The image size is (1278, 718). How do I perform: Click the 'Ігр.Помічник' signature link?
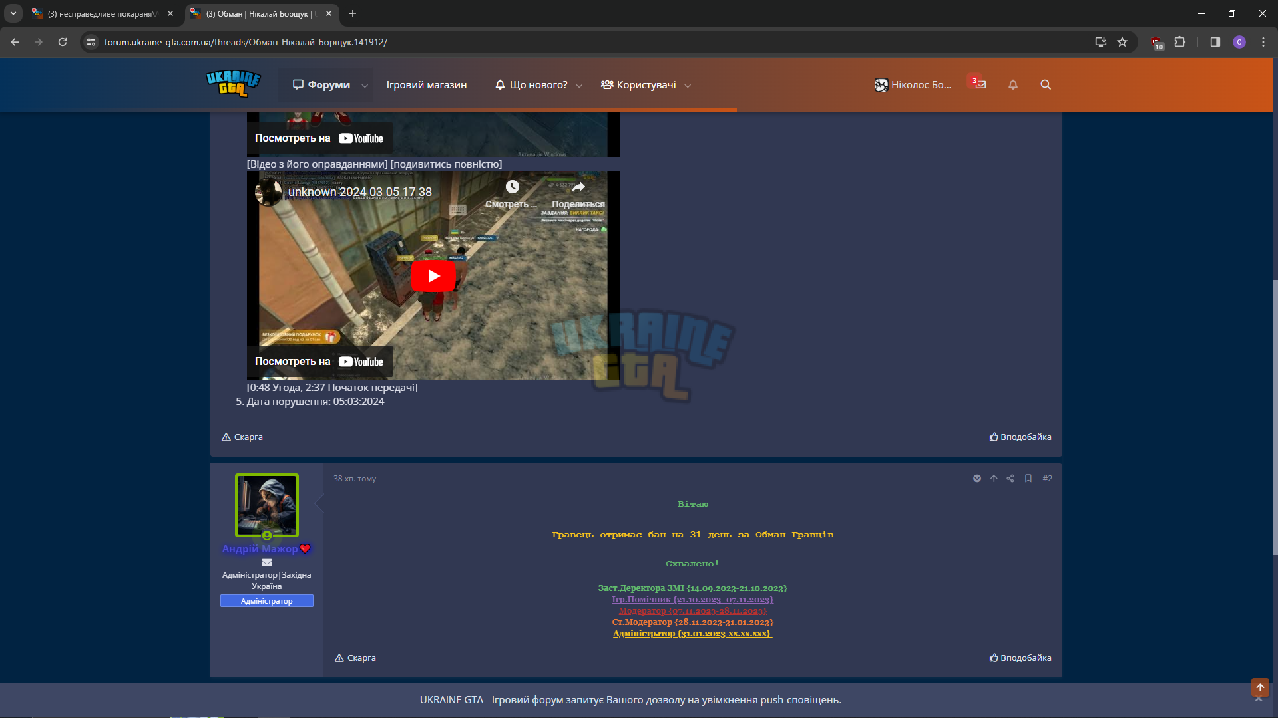[692, 600]
